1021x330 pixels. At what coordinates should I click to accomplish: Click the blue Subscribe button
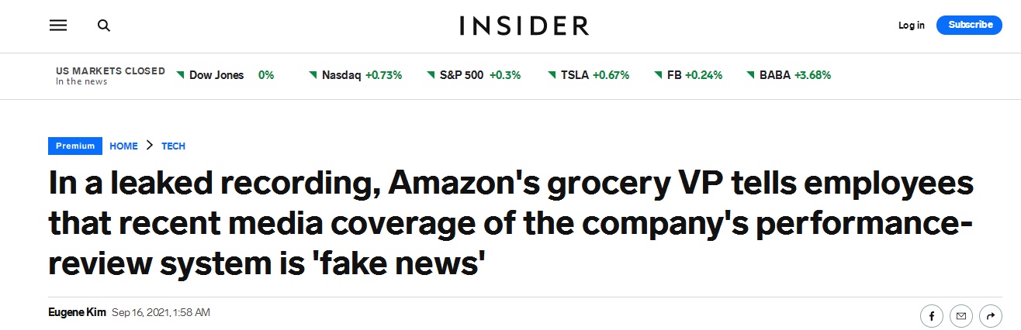point(970,25)
